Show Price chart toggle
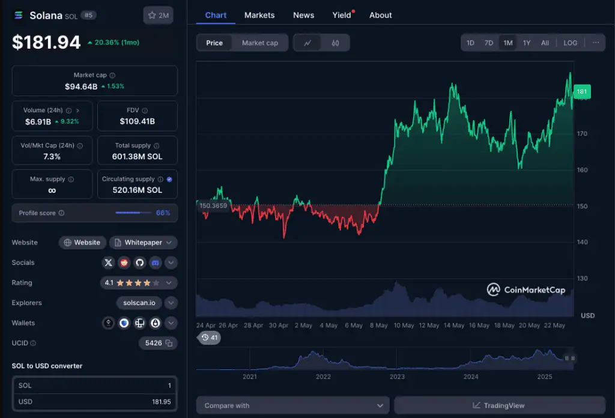The width and height of the screenshot is (615, 418). [x=214, y=43]
